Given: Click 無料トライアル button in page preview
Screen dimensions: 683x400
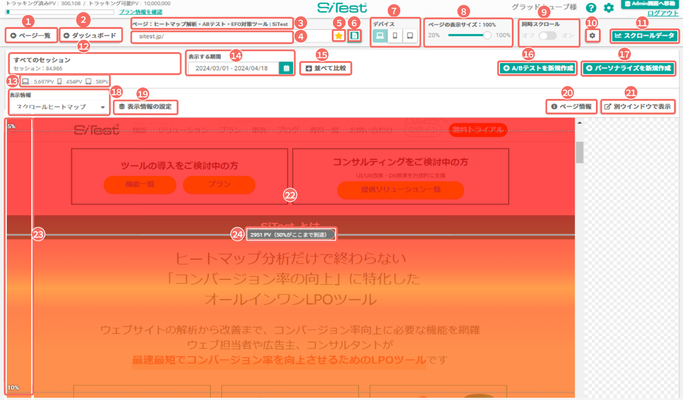Looking at the screenshot, I should tap(478, 130).
